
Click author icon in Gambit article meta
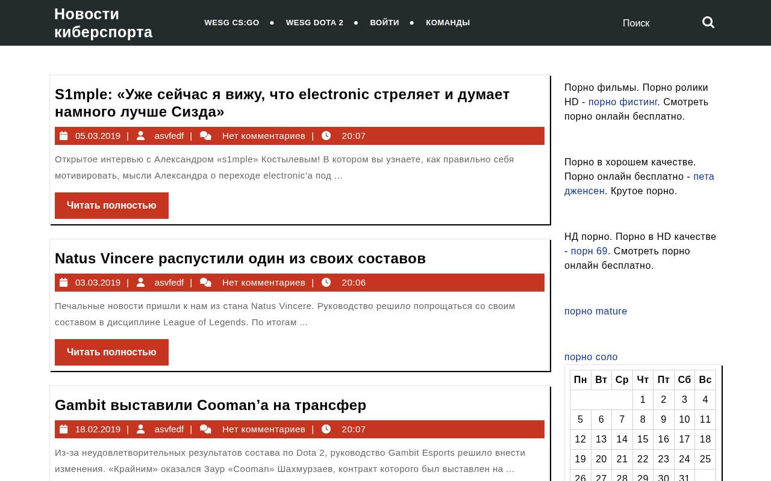(x=140, y=429)
